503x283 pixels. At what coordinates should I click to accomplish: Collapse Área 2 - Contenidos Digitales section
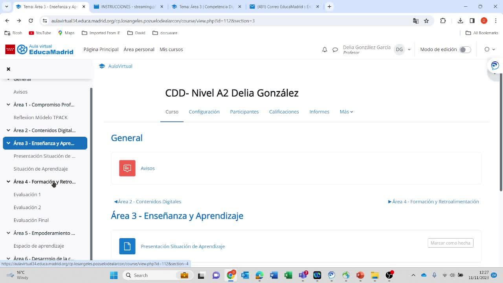(8, 130)
